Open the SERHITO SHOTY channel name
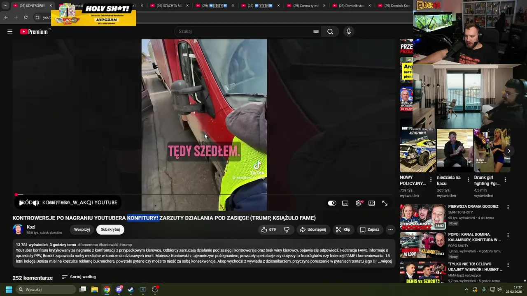527x296 pixels. tap(460, 212)
